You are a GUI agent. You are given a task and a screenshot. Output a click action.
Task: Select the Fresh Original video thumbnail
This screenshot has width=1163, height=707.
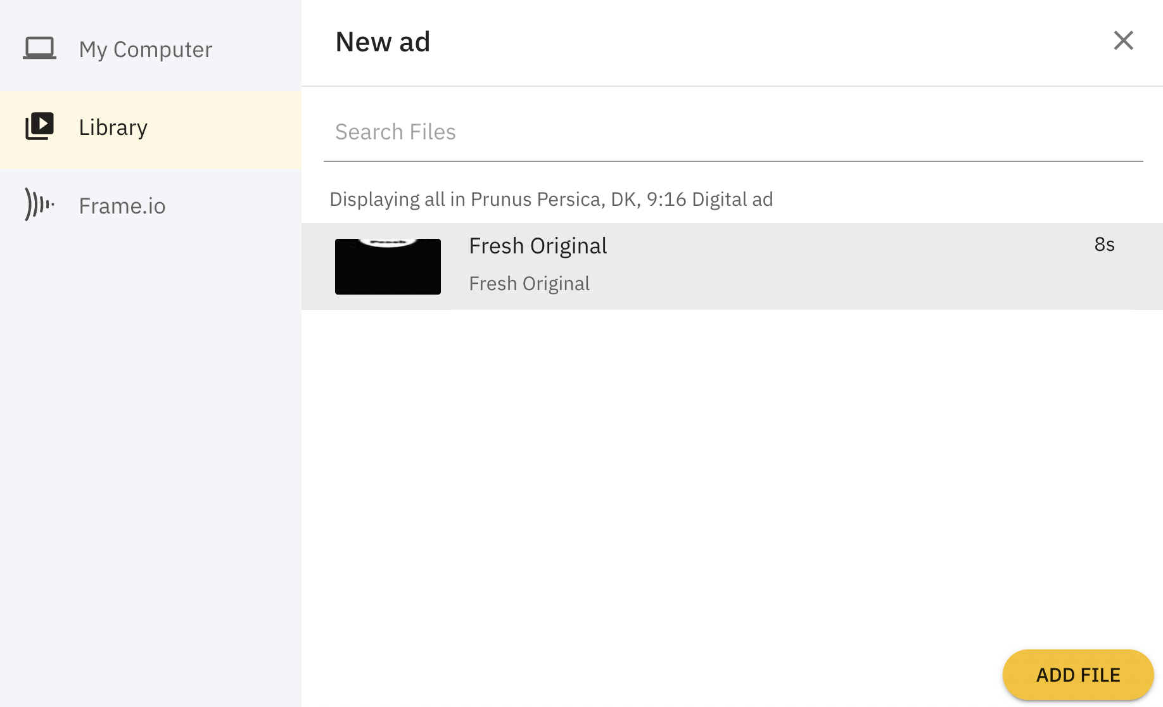click(388, 267)
